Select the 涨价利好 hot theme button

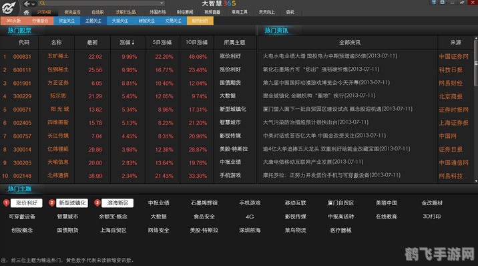point(27,203)
